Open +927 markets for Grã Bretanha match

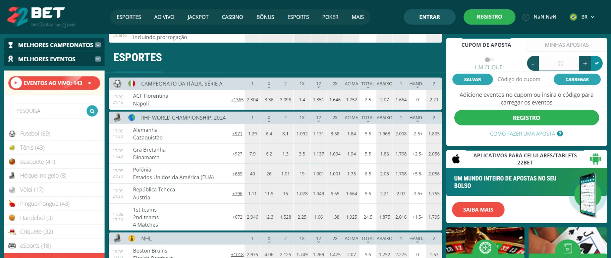click(237, 154)
